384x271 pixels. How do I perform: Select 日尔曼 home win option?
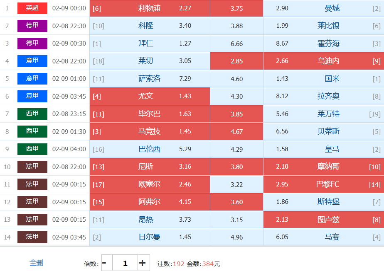point(150,237)
